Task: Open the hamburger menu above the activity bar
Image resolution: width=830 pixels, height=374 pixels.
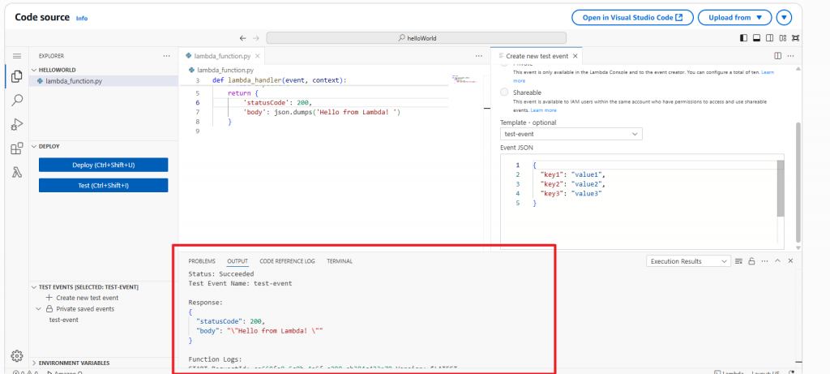Action: 16,56
